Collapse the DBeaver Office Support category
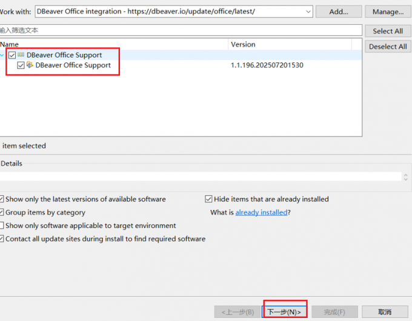 pyautogui.click(x=2, y=55)
